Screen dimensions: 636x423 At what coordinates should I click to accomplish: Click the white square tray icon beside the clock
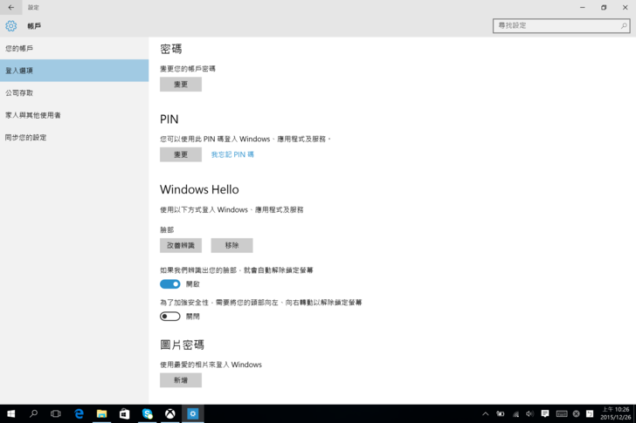(x=590, y=413)
